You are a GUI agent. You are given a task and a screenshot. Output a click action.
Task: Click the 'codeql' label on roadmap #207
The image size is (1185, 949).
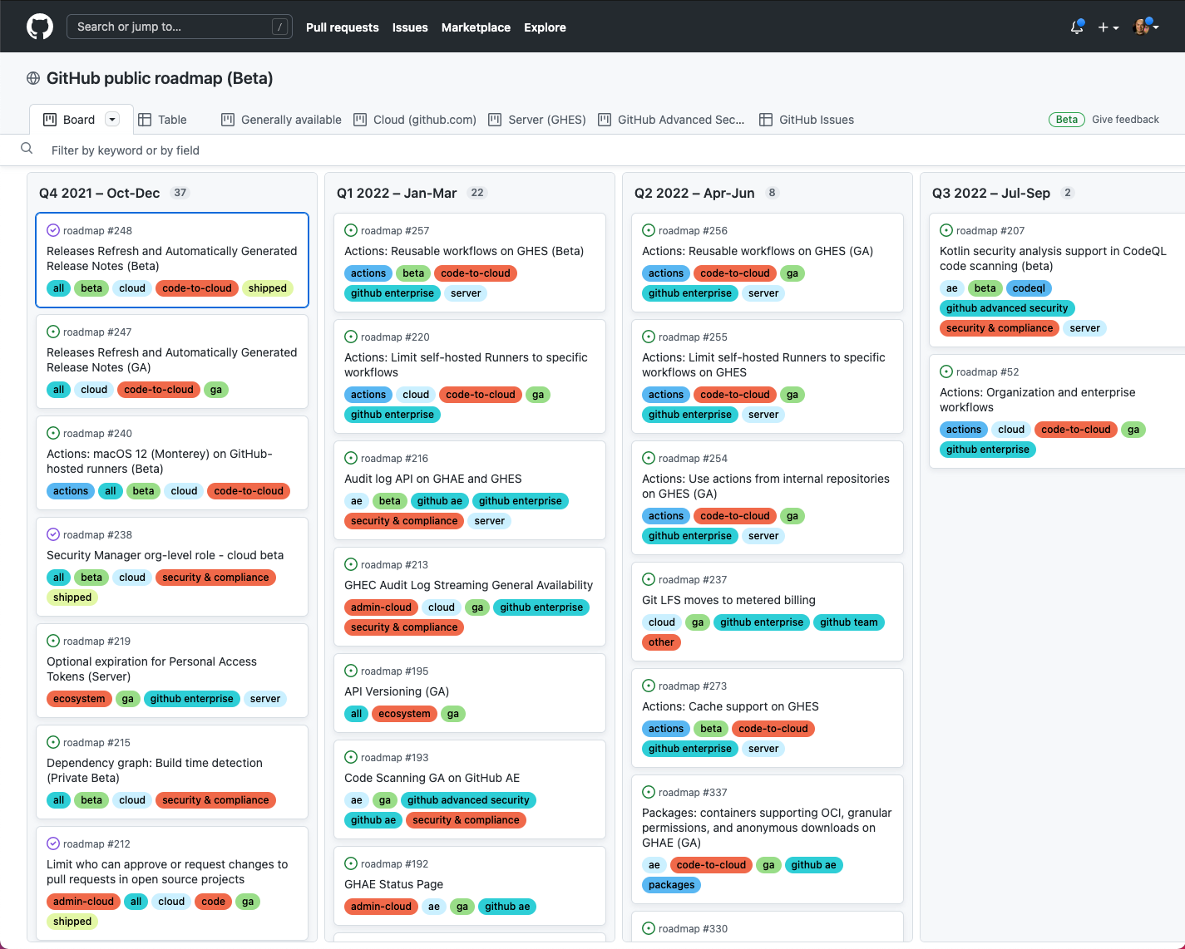click(x=1029, y=288)
